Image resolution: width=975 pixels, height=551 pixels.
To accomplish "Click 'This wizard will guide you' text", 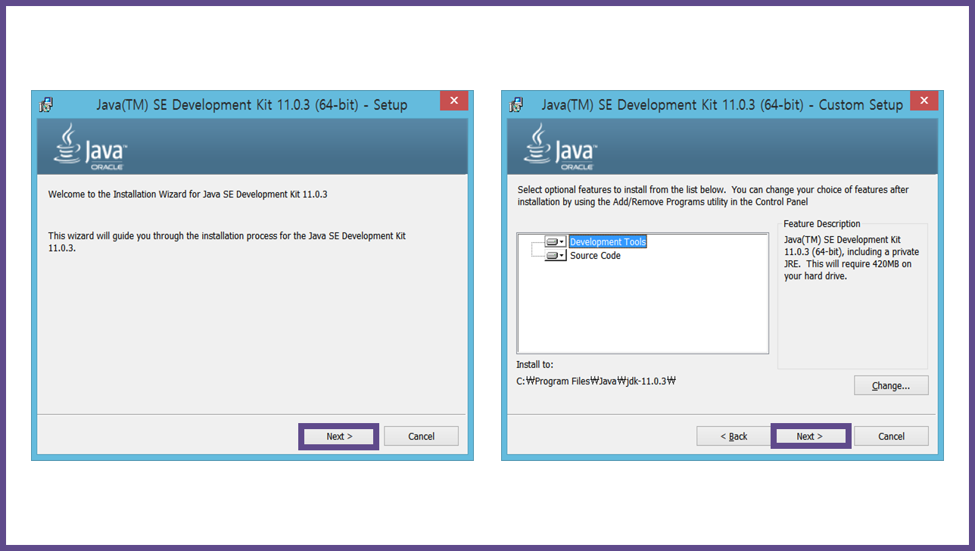I will tap(227, 242).
